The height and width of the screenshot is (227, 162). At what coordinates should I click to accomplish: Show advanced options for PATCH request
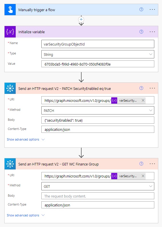click(26, 139)
